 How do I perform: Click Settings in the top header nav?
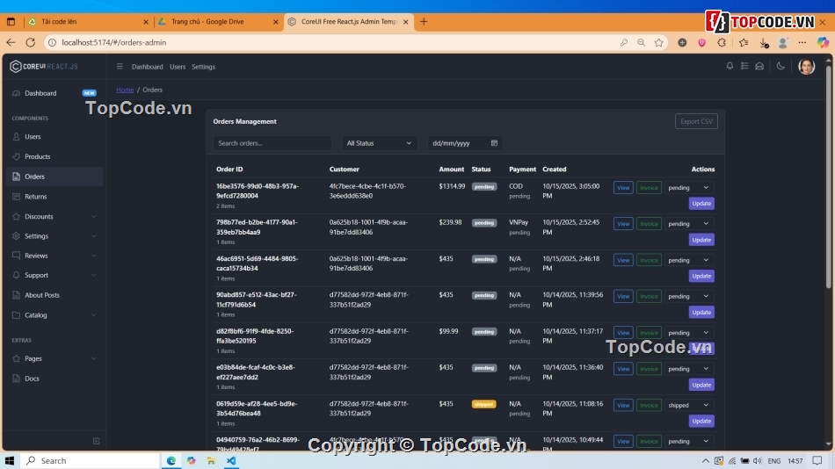coord(203,67)
